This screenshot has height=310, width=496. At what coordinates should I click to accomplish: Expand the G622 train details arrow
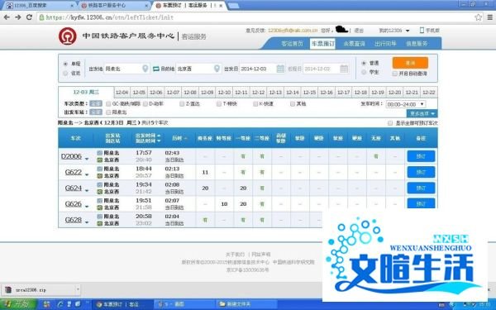click(87, 175)
